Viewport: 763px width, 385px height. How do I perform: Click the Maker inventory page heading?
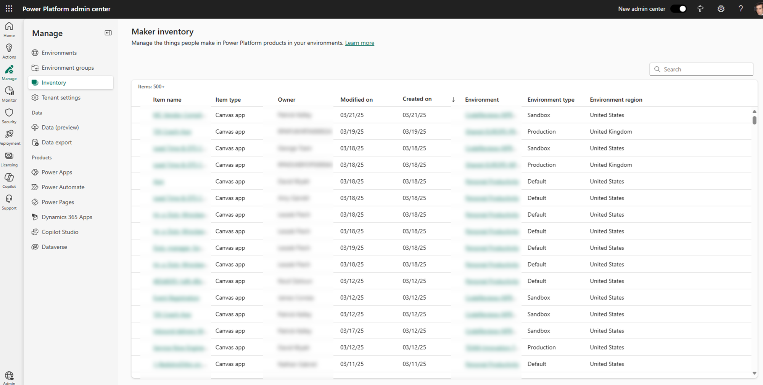coord(163,32)
